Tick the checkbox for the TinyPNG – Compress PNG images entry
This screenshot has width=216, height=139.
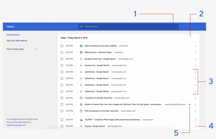(x=62, y=120)
